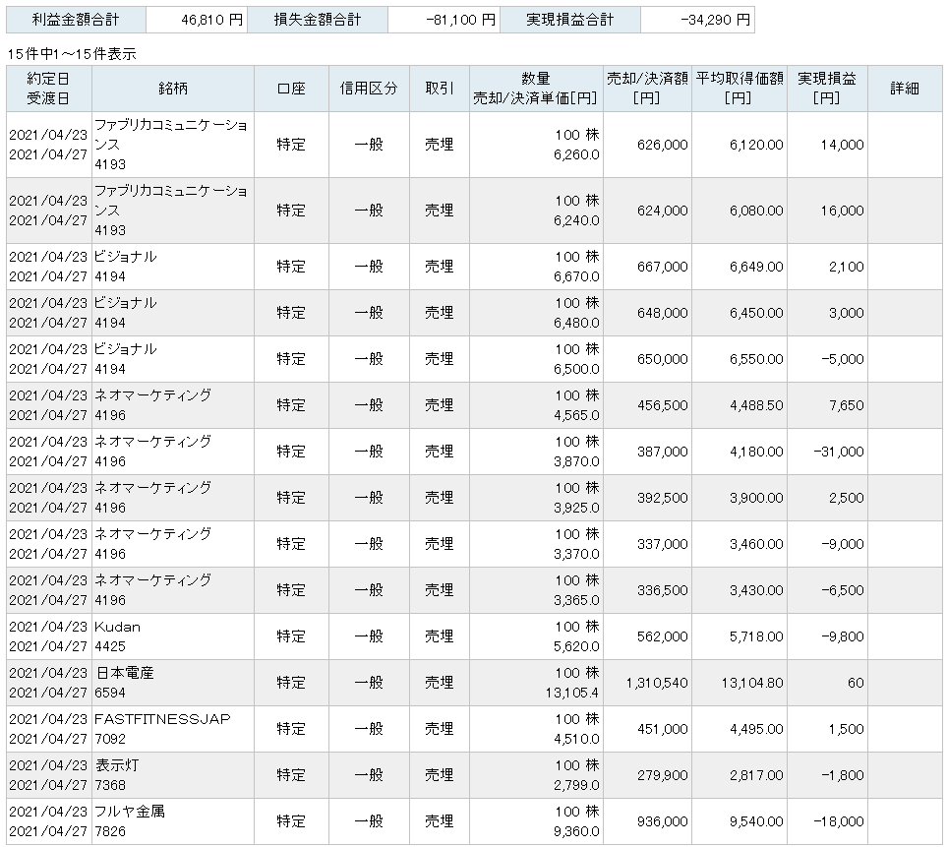Image resolution: width=947 pixels, height=847 pixels.
Task: Click the unit price 9,360.0
Action: 577,831
